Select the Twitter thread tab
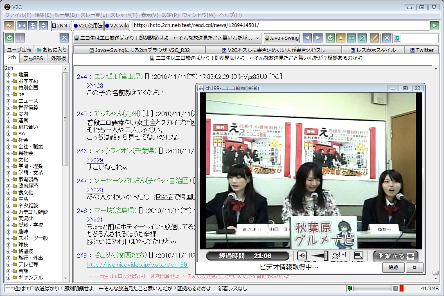This screenshot has width=444, height=296. tap(422, 50)
